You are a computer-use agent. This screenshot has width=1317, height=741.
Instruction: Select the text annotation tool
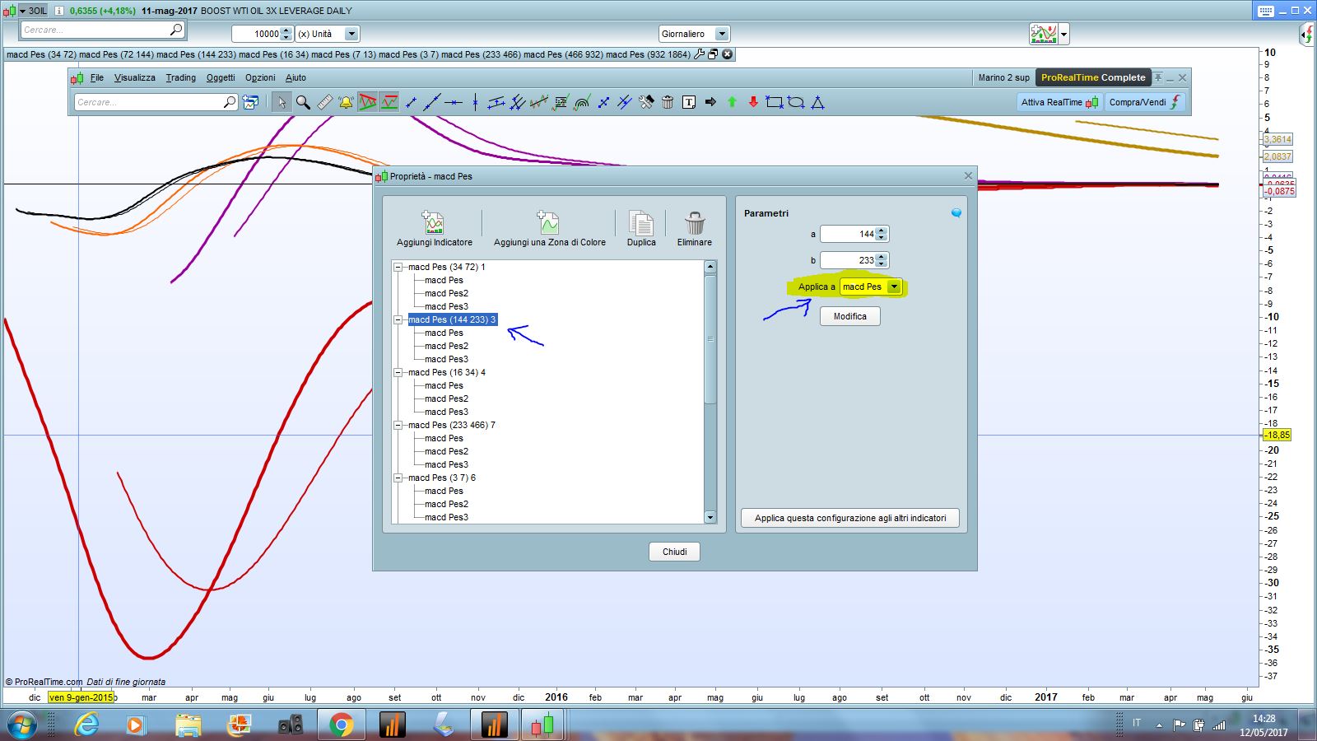pos(689,102)
